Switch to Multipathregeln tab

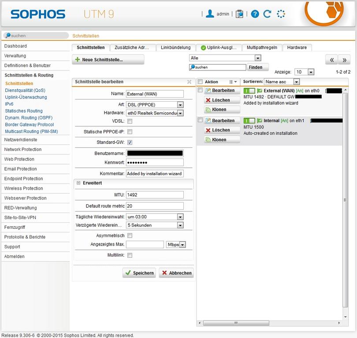[262, 48]
